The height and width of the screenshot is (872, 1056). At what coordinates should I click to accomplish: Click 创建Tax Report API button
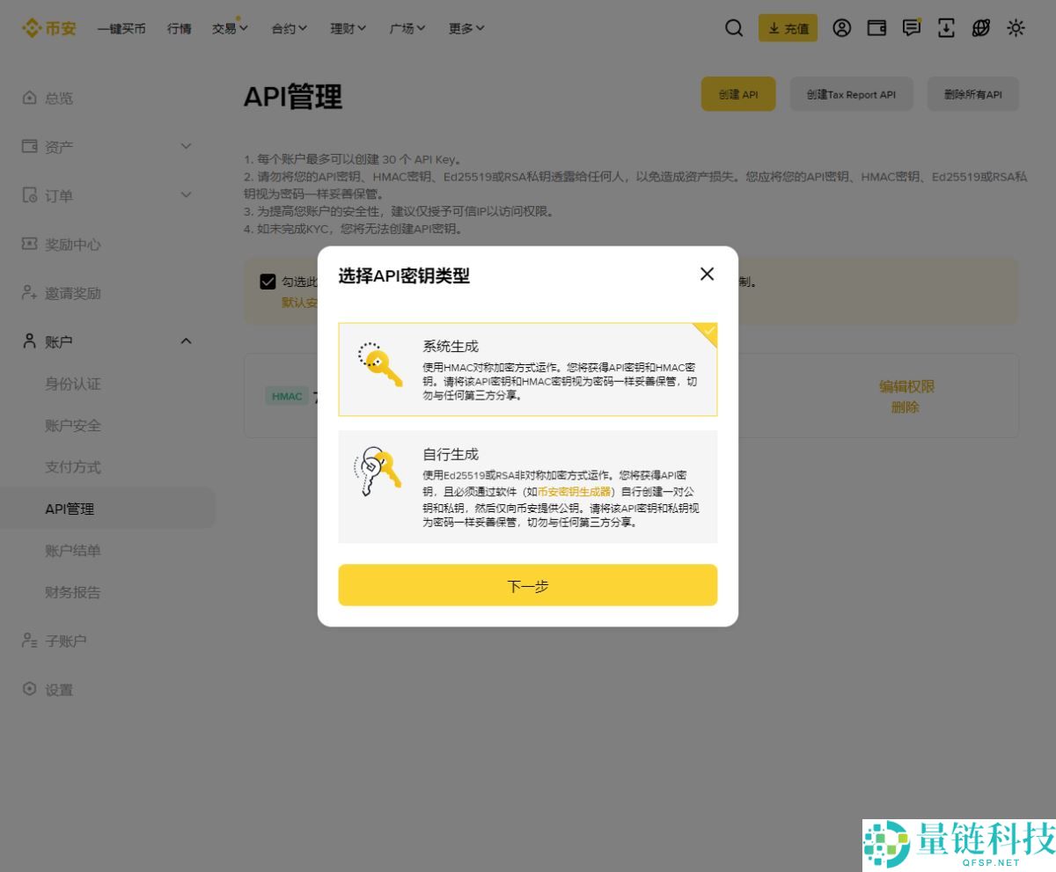pos(851,94)
